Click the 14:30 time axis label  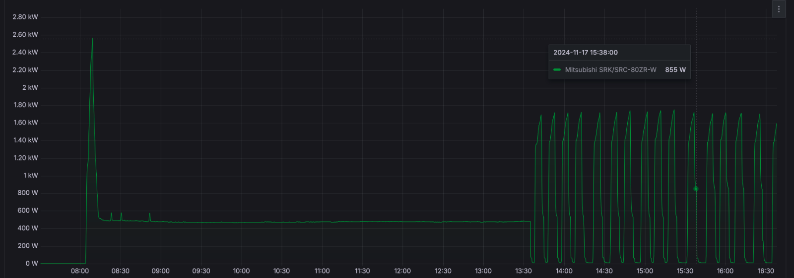click(604, 271)
